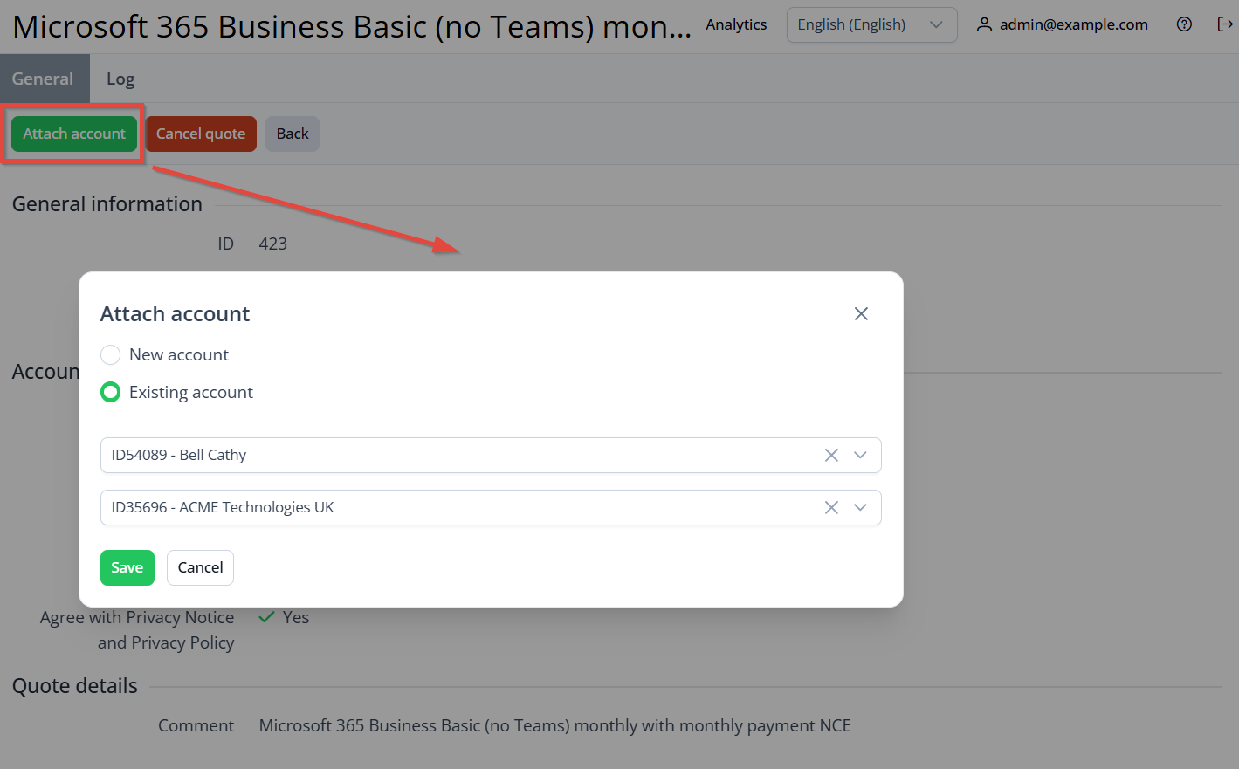Image resolution: width=1239 pixels, height=769 pixels.
Task: Click the Attach account dialog title
Action: pos(176,313)
